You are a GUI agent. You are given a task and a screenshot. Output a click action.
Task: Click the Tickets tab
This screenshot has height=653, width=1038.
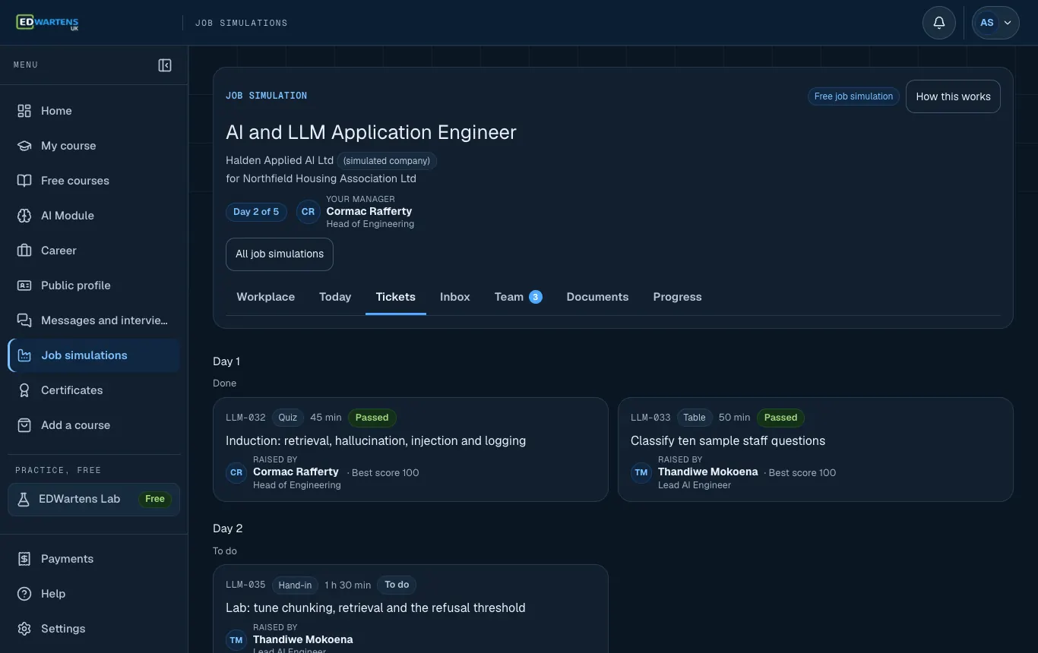tap(396, 297)
